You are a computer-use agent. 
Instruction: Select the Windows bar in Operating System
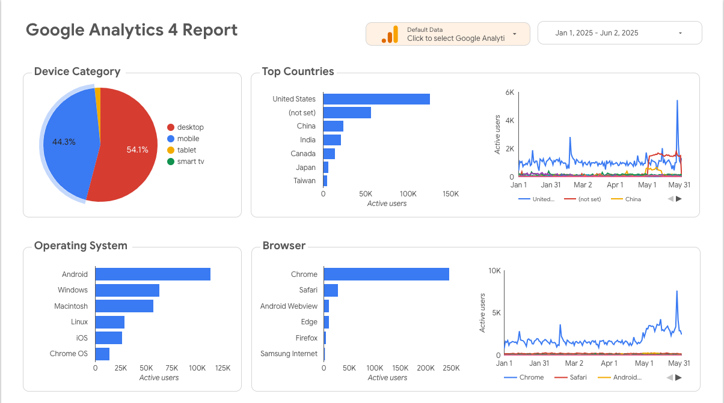point(127,290)
